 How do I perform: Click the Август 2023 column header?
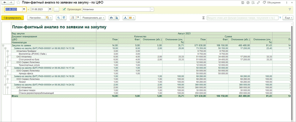(x=184, y=33)
